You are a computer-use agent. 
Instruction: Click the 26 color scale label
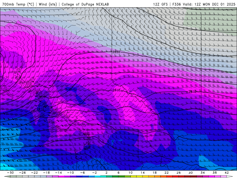tap(179, 173)
